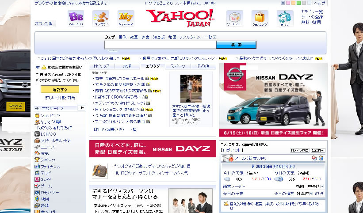Open the Maps globe icon
Screen dimensions: 363x213
pyautogui.click(x=37, y=199)
